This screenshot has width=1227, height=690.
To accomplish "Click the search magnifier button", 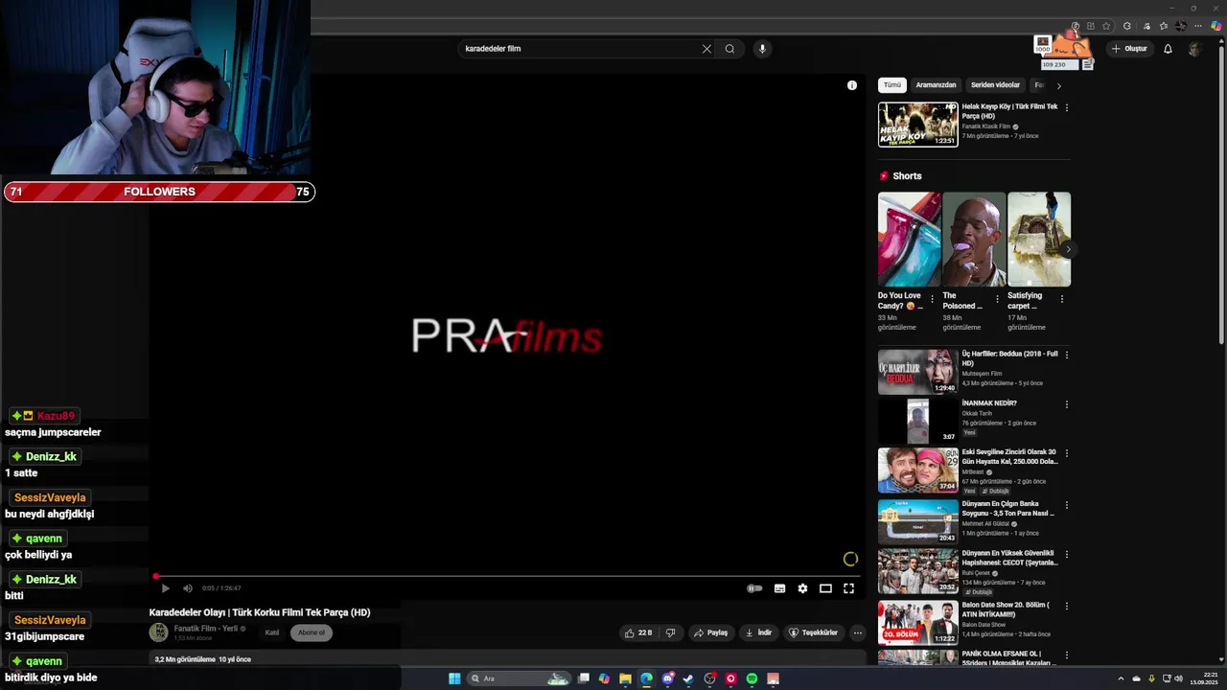I will (729, 49).
